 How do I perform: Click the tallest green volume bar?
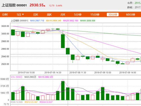coord(63,90)
